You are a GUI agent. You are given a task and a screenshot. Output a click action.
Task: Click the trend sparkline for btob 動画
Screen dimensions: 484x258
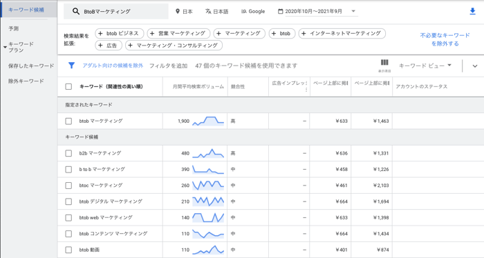point(208,250)
